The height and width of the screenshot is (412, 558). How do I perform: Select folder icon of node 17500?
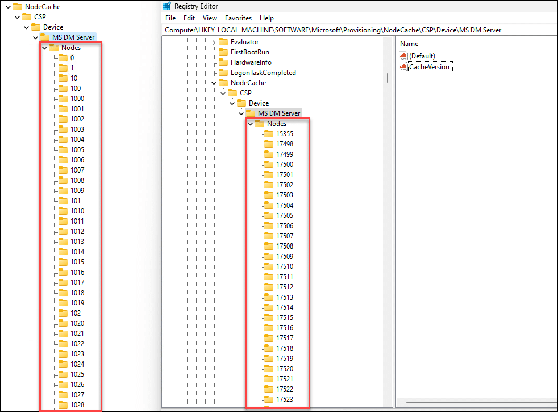(269, 165)
